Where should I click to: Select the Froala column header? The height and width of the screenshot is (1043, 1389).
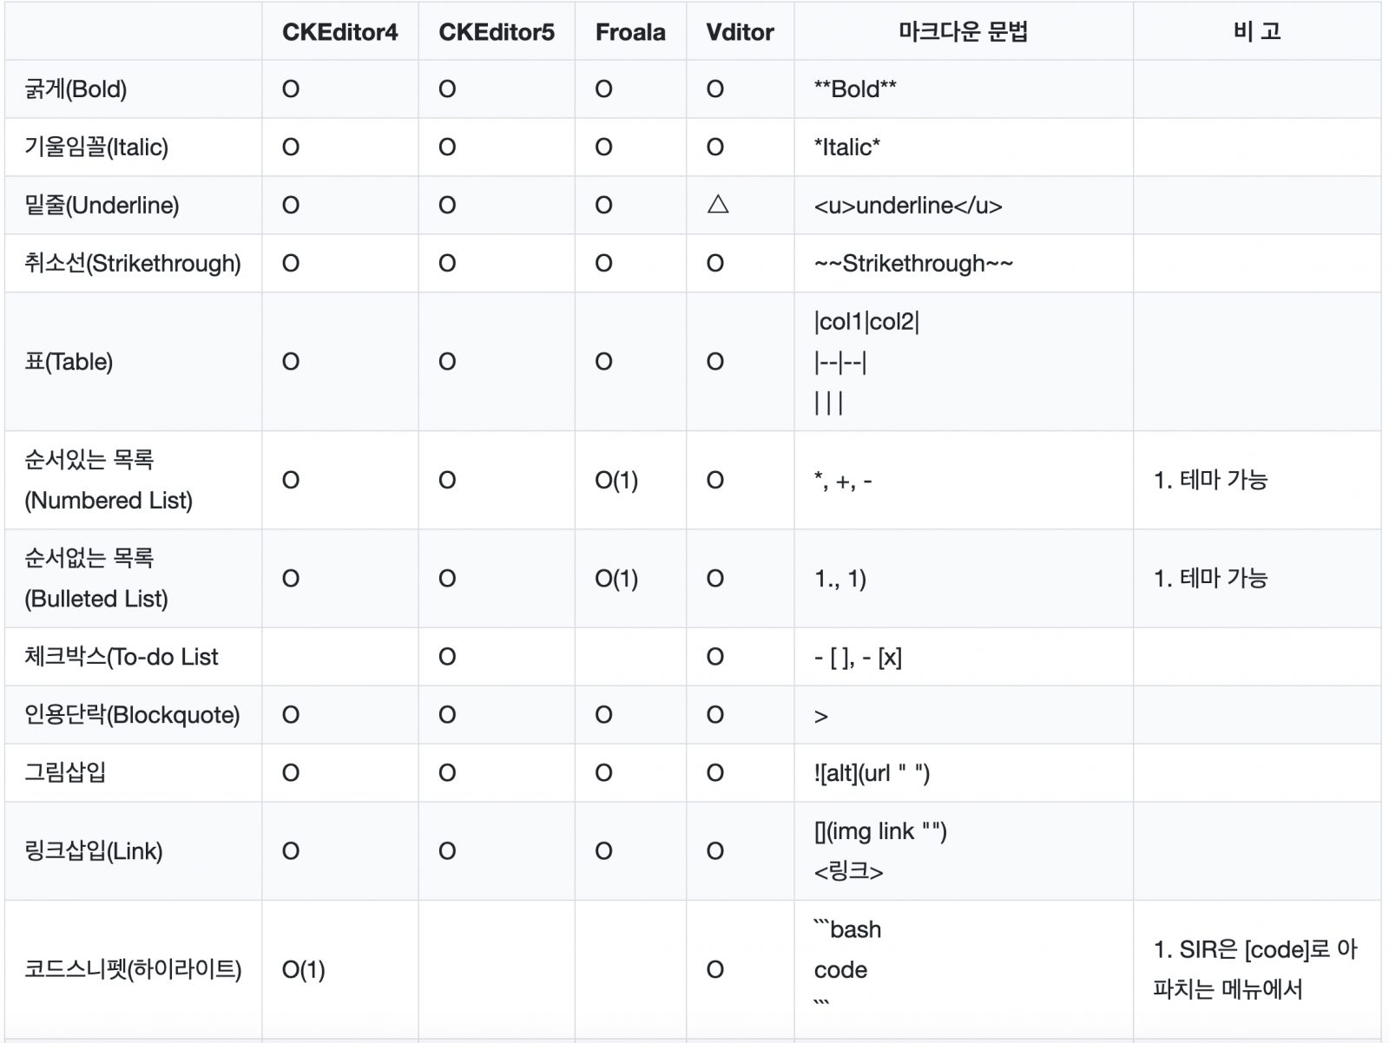[x=630, y=32]
